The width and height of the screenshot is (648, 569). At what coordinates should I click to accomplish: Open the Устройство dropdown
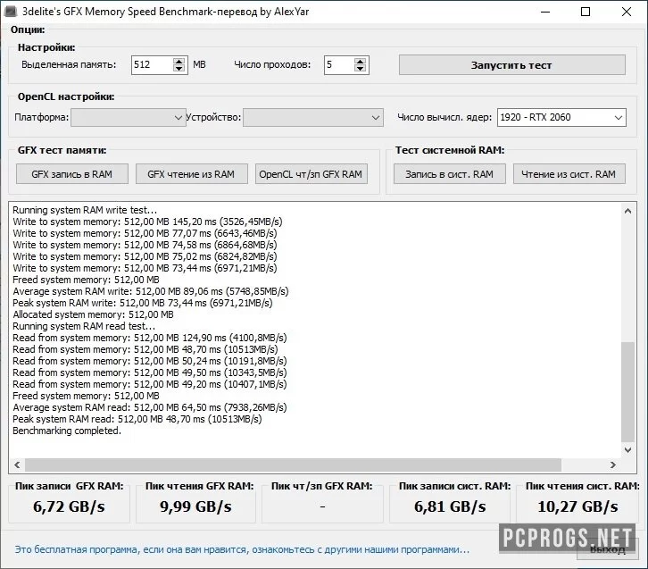(312, 117)
